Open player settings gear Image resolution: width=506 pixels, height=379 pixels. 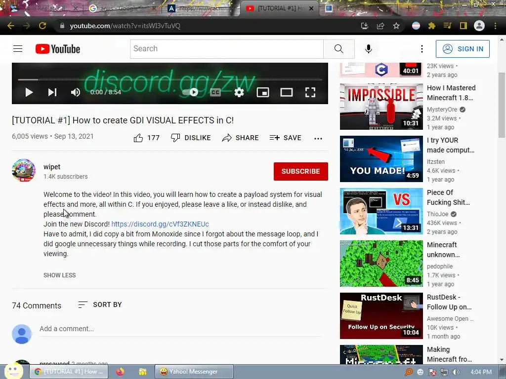239,92
